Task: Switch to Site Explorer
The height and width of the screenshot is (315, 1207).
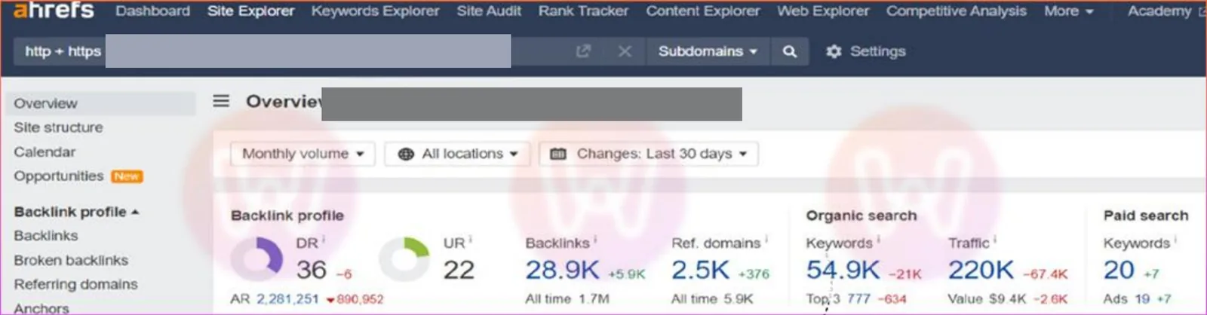Action: point(250,11)
